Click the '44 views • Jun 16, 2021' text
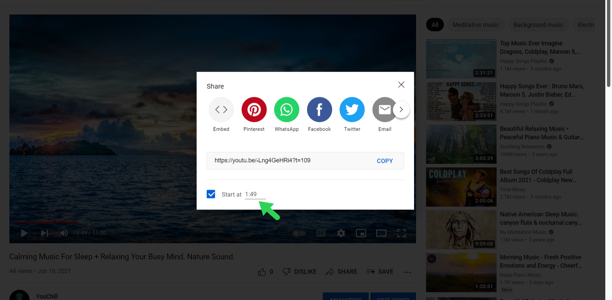The image size is (612, 300). pos(40,271)
